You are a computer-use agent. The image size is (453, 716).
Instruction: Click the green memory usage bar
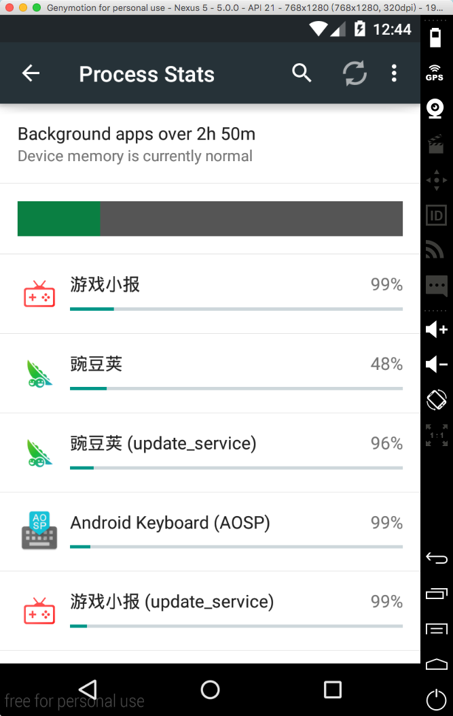coord(59,219)
